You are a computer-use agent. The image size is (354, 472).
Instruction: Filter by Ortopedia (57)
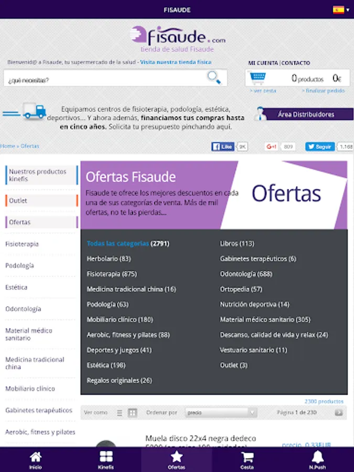241,289
